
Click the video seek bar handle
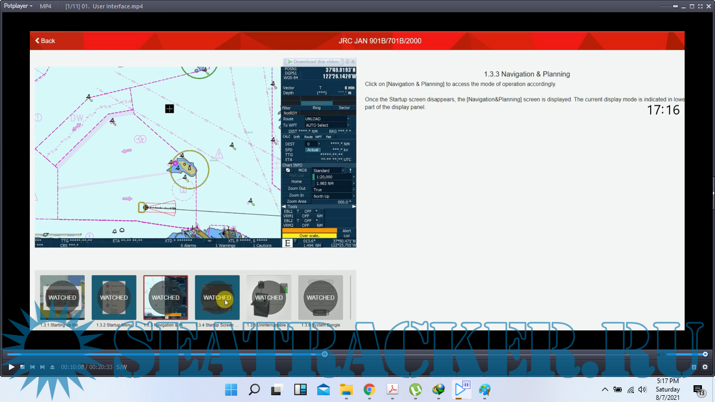click(325, 354)
